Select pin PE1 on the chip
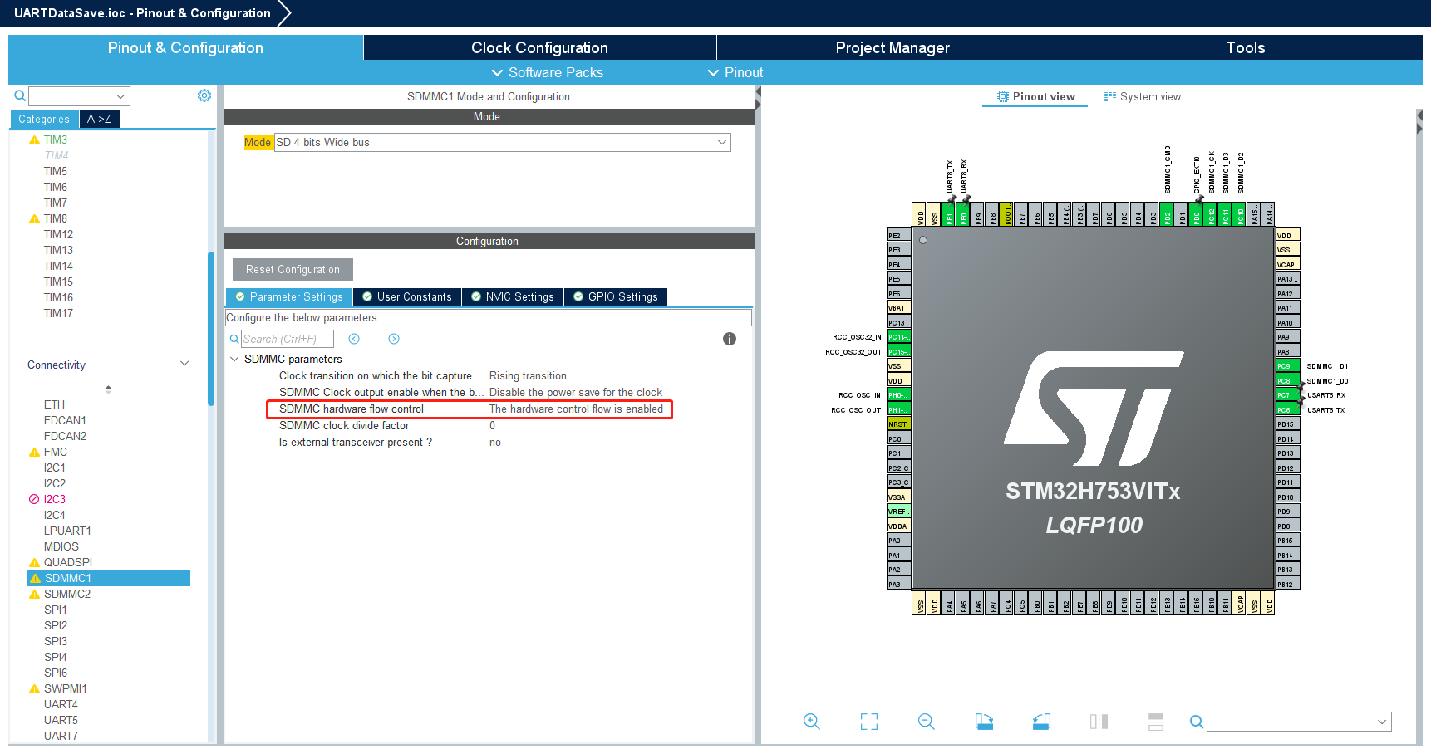The image size is (1431, 754). point(950,214)
